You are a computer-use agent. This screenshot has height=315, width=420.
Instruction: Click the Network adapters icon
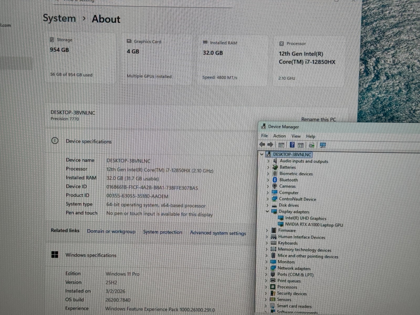pyautogui.click(x=273, y=268)
